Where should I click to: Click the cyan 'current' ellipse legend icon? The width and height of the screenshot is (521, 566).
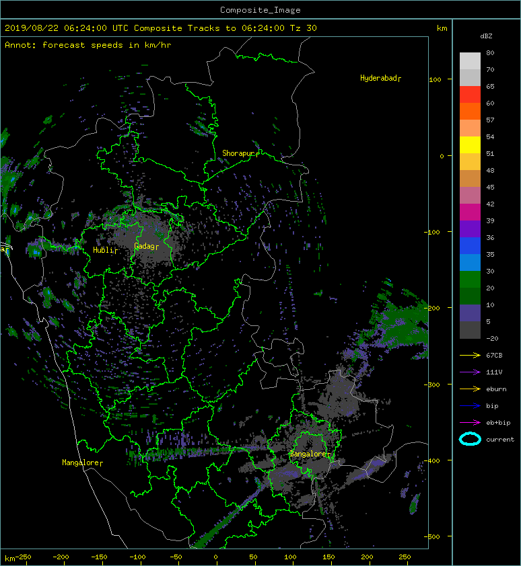tap(470, 440)
